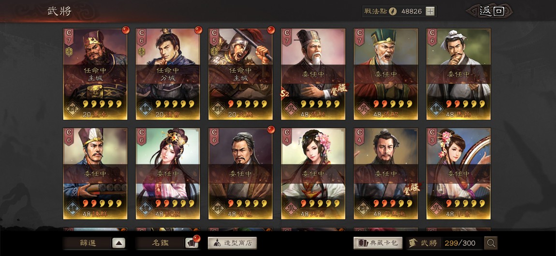The image size is (556, 256).
Task: Select the 文醜 general card
Action: [x=240, y=74]
